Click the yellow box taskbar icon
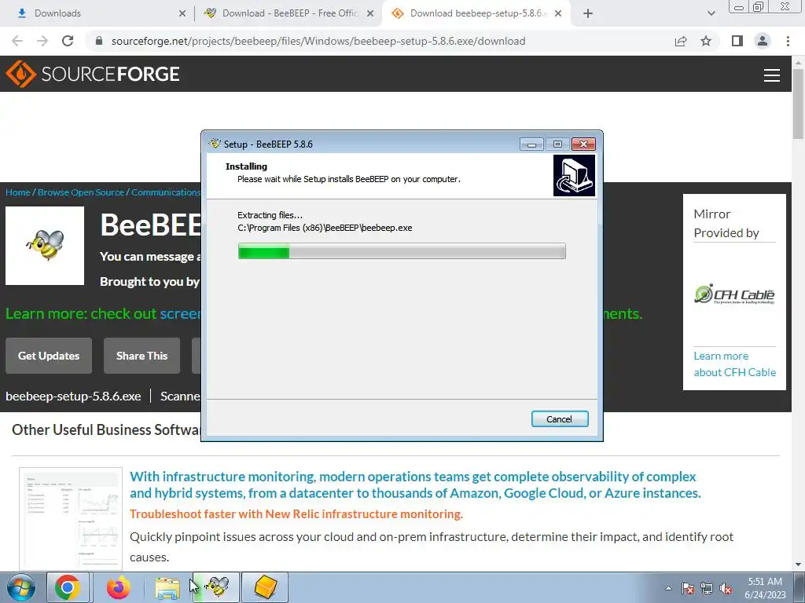 [x=265, y=587]
